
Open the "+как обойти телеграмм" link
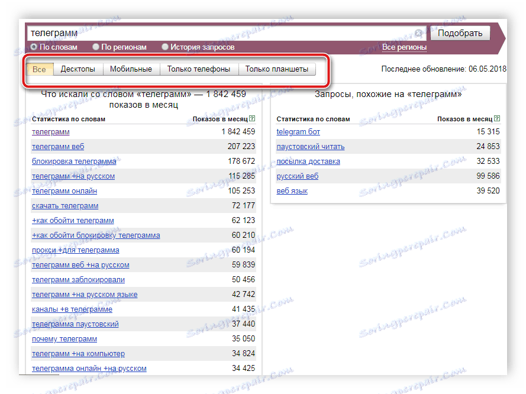click(73, 220)
